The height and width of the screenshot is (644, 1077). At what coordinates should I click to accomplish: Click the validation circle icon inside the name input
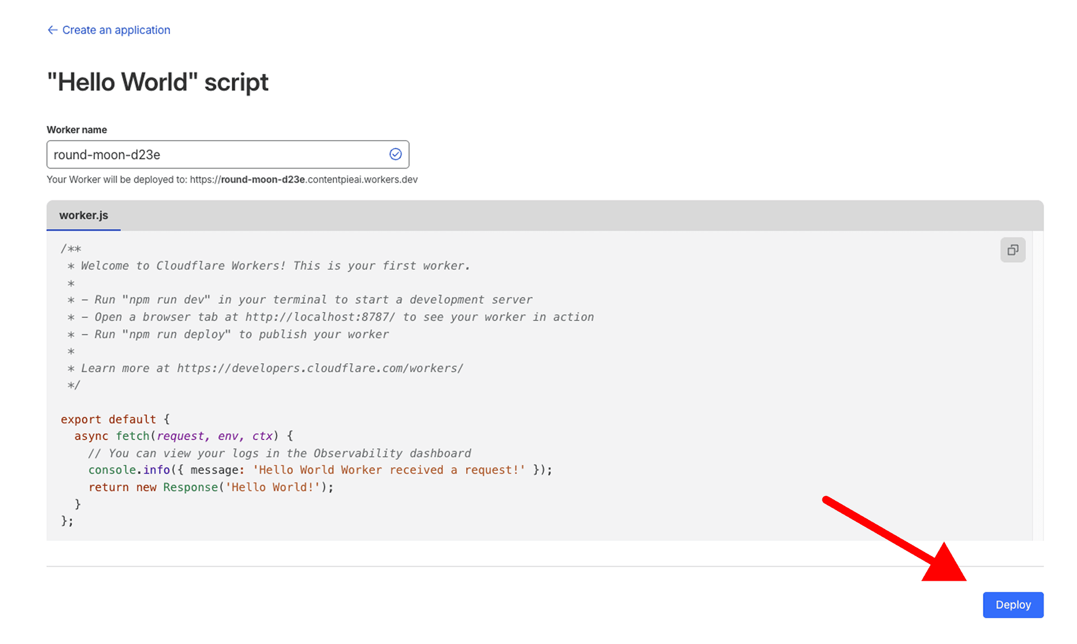point(395,154)
